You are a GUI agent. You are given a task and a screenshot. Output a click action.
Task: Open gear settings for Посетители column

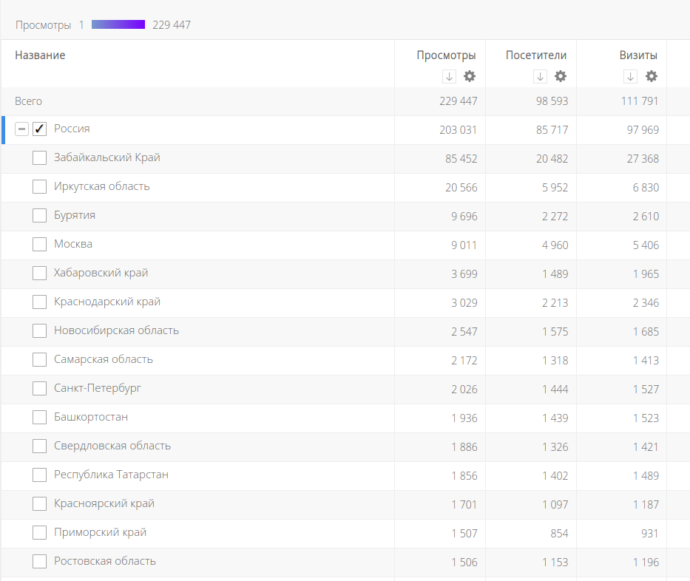[x=561, y=76]
